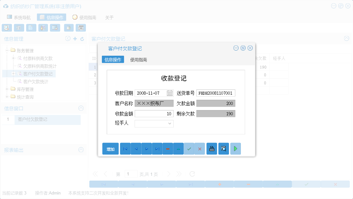Click the plus icon in 信息管理 header
This screenshot has width=353, height=199.
[75, 39]
